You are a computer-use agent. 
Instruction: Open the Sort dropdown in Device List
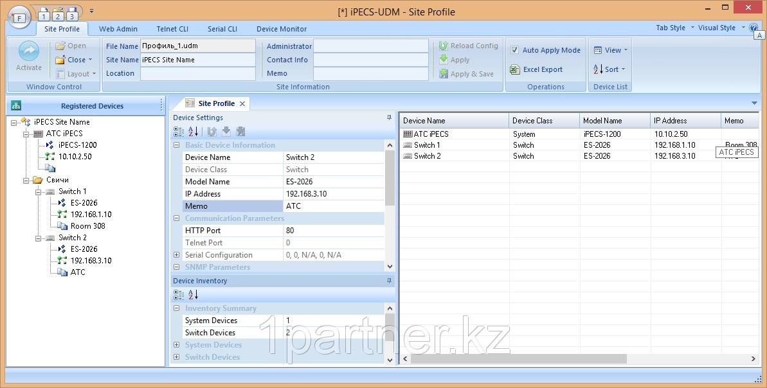point(609,69)
